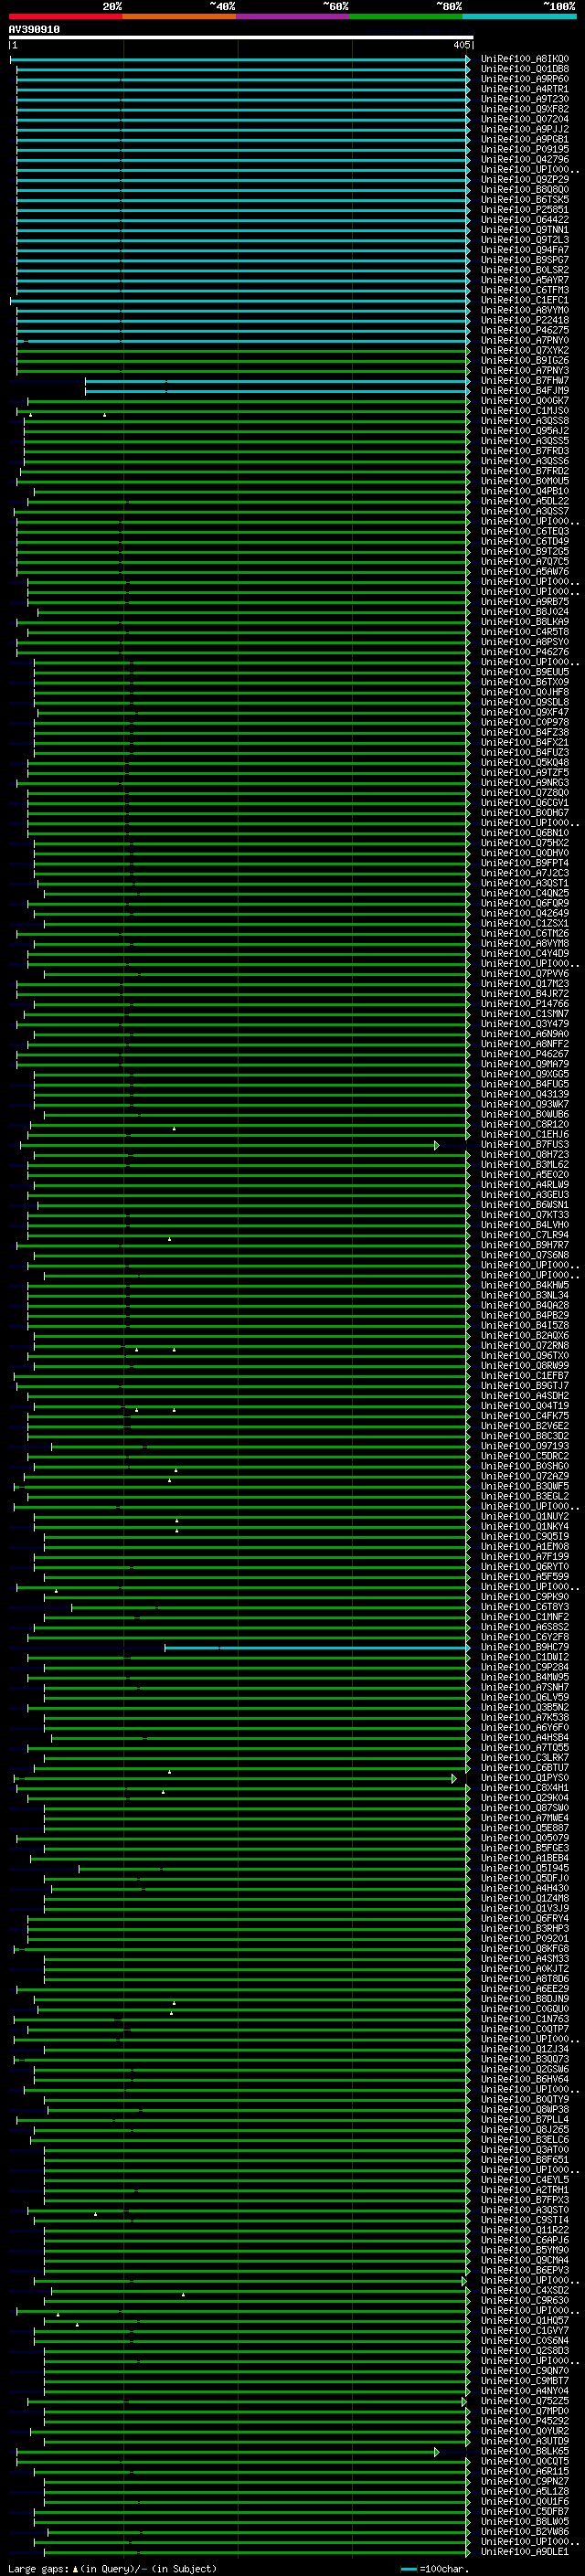The image size is (585, 2576).
Task: Click the end position label 405
Action: (461, 45)
